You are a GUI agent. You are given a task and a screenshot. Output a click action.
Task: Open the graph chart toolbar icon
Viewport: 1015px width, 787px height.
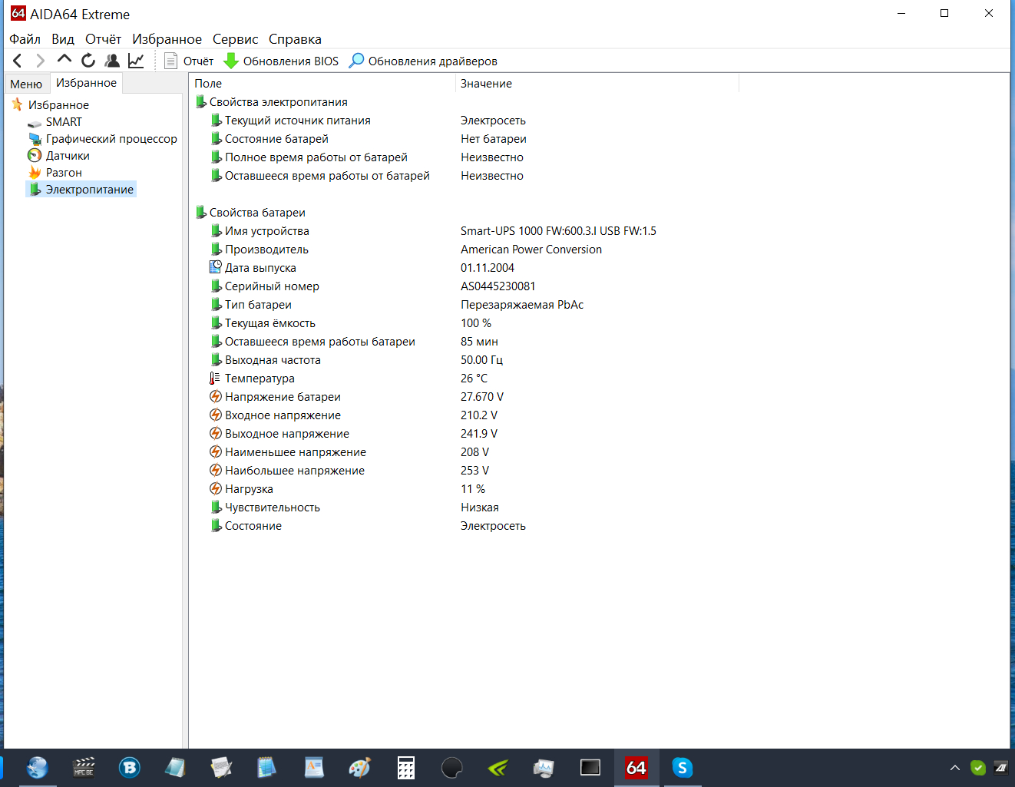[x=136, y=61]
